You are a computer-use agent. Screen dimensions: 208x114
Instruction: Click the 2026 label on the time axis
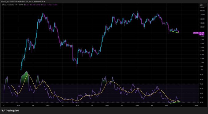coord(167,105)
